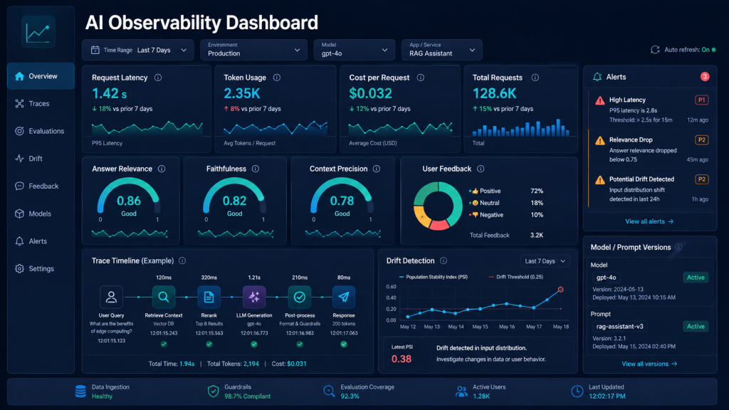Select the Retrieve Context search step icon

click(x=164, y=297)
